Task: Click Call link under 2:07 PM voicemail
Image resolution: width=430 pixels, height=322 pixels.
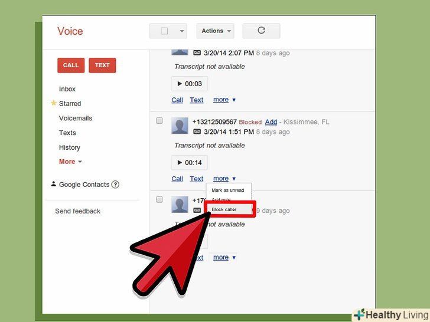Action: tap(177, 100)
